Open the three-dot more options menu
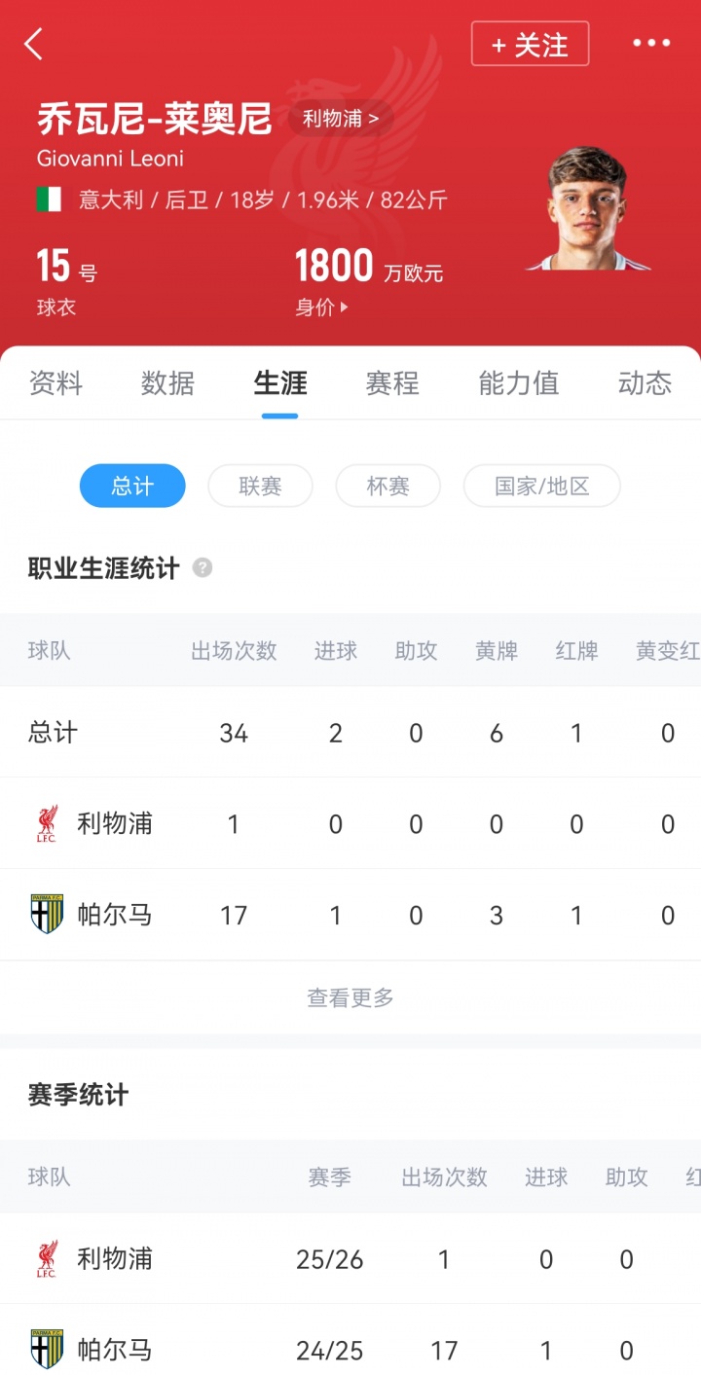The image size is (701, 1375). coord(651,43)
